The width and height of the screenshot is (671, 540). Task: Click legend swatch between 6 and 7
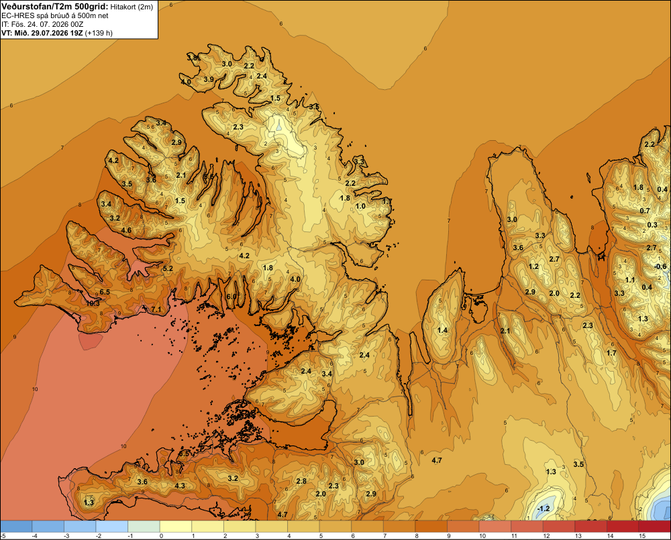367,526
